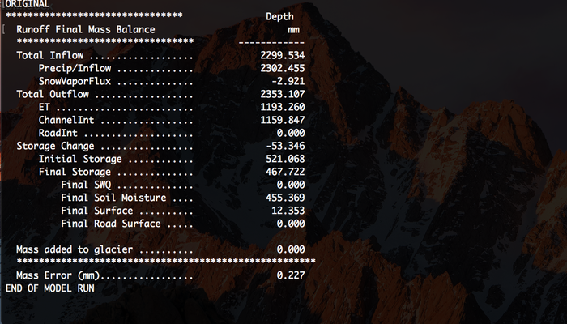Click the mm unit label under Depth

(293, 29)
